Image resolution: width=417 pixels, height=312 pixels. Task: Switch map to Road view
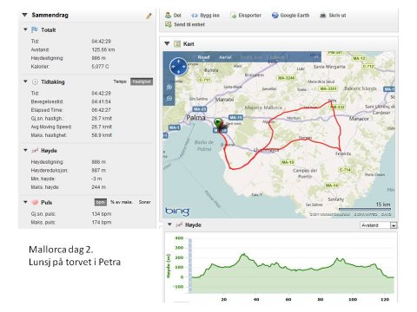pyautogui.click(x=203, y=57)
